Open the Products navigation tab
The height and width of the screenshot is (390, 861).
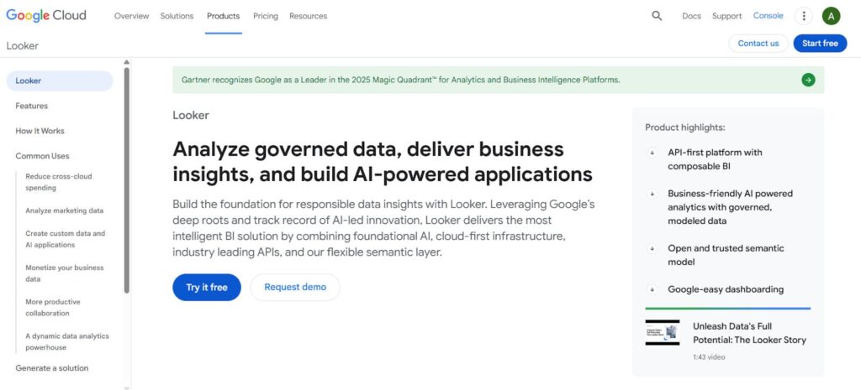click(223, 16)
